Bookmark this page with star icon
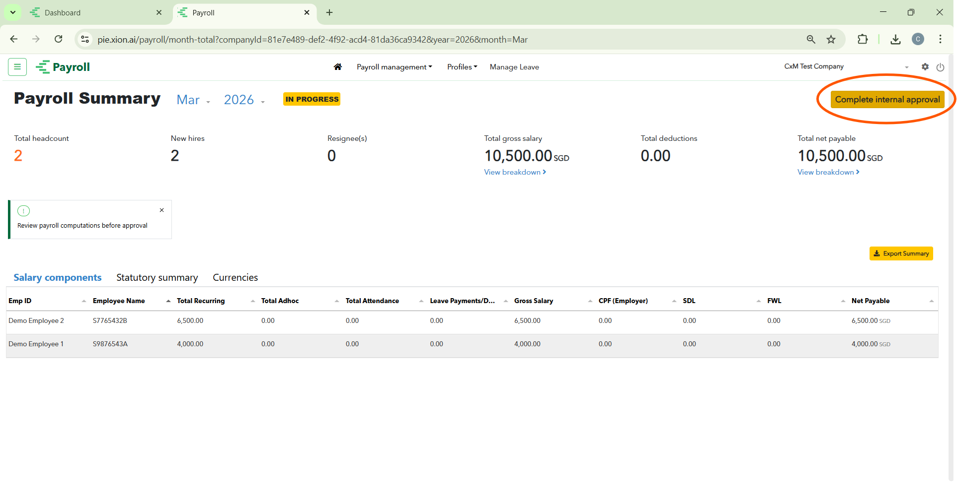The width and height of the screenshot is (957, 504). (x=831, y=40)
